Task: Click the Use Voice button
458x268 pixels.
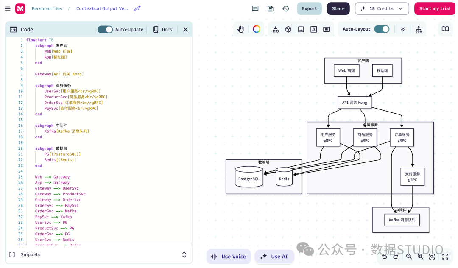Action: 229,257
